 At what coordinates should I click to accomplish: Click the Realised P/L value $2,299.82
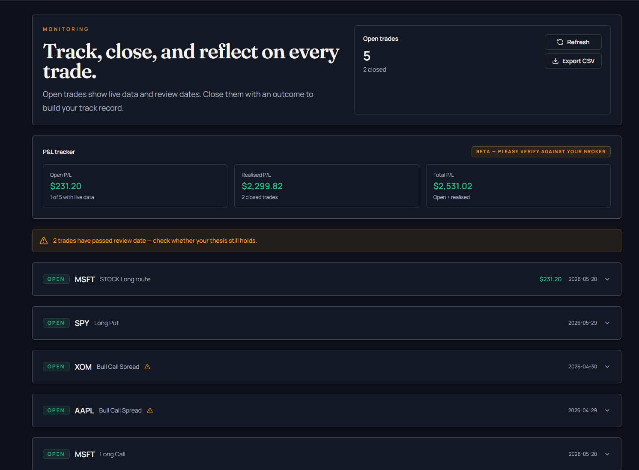262,186
